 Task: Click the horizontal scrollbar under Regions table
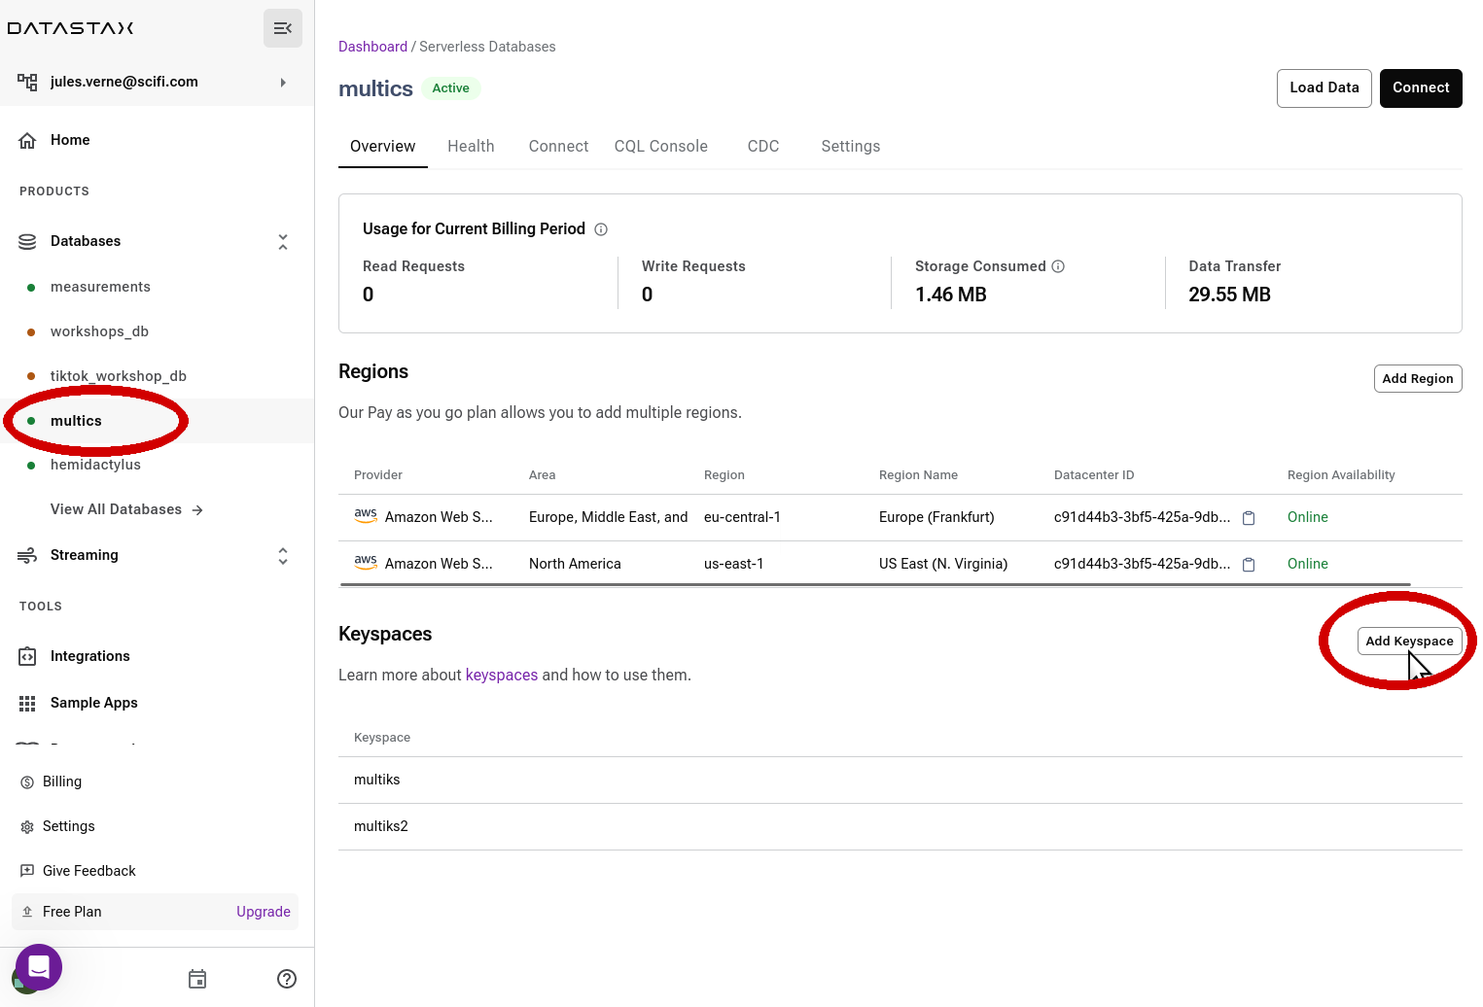(x=875, y=585)
